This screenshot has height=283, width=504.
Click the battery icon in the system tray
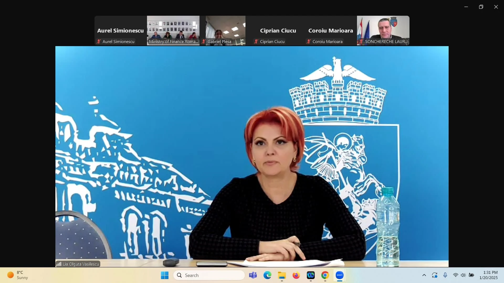coord(472,275)
